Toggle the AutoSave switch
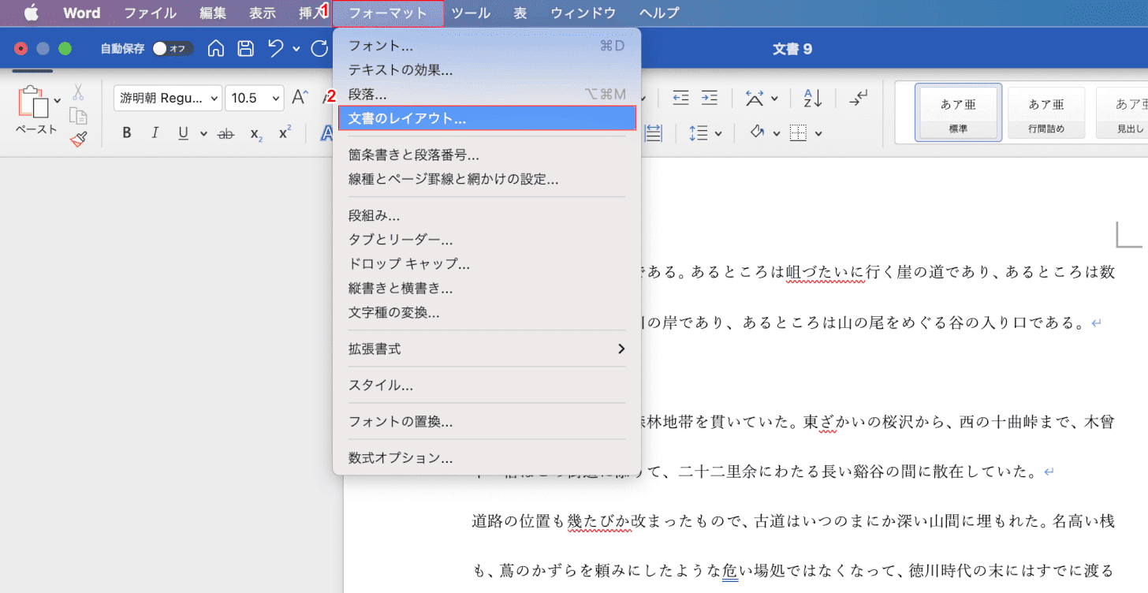 point(173,49)
